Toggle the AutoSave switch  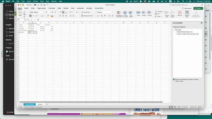pyautogui.click(x=35, y=5)
